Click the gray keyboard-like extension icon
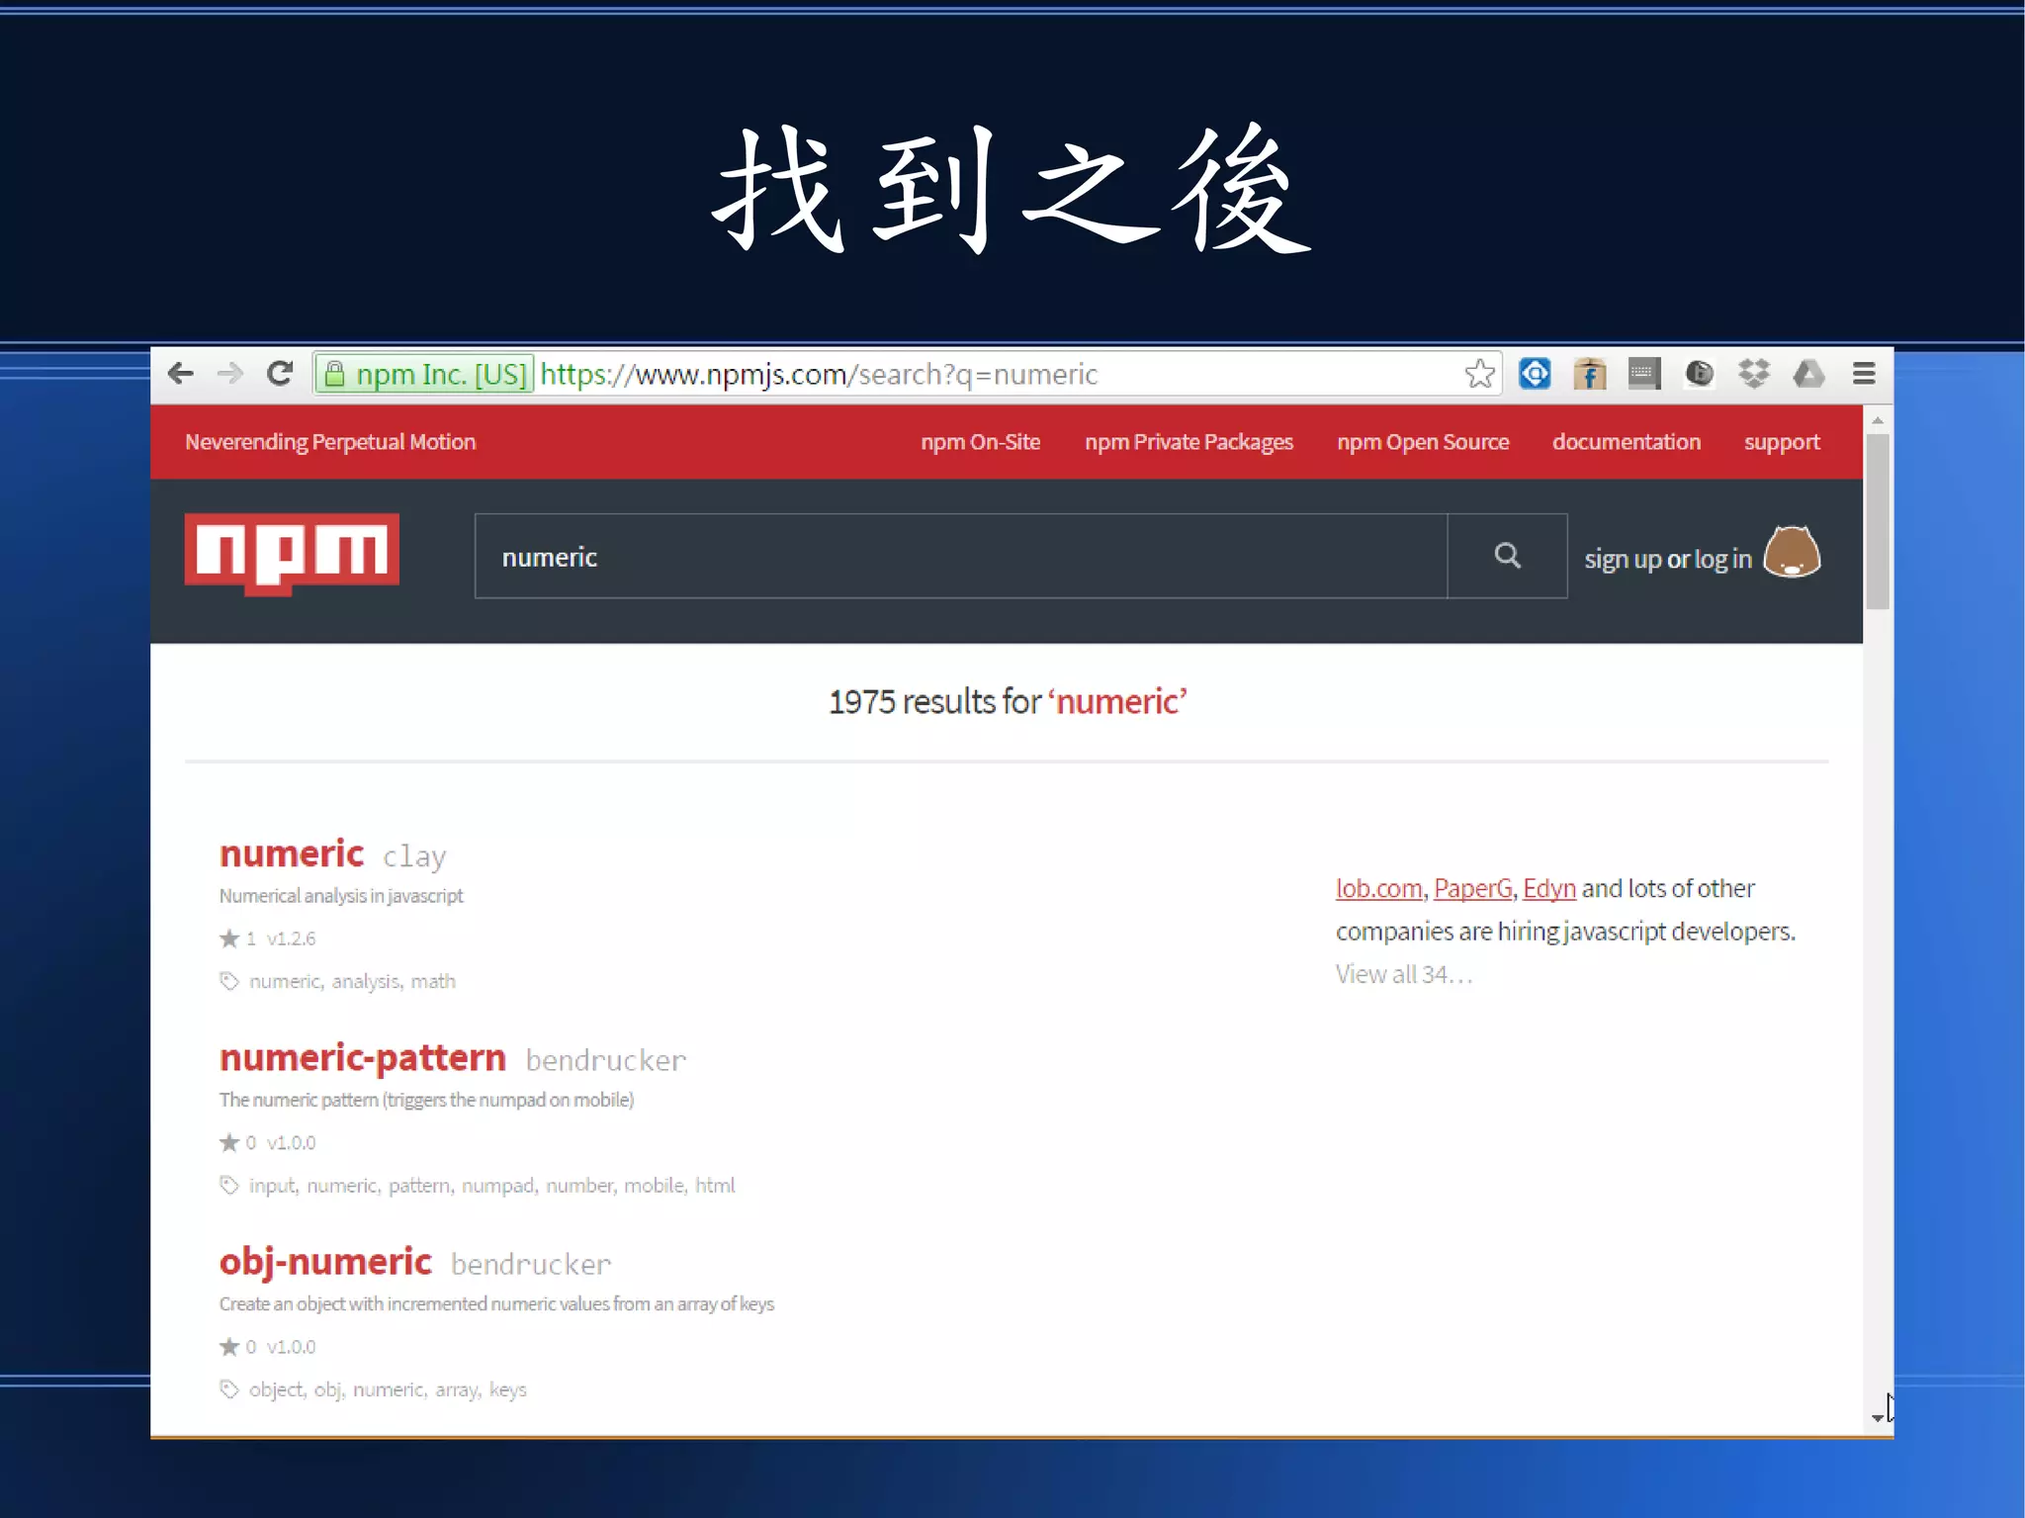 (x=1643, y=374)
